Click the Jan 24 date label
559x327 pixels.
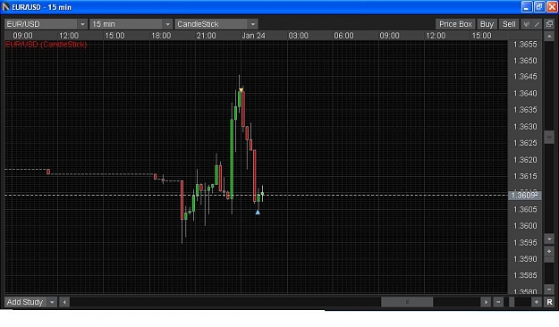pos(253,36)
